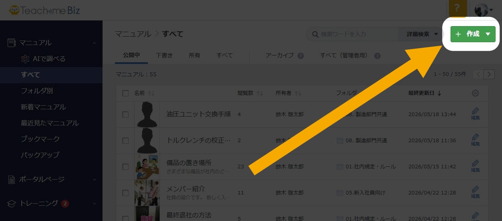Click the トレーニング notification badge 2

point(65,204)
